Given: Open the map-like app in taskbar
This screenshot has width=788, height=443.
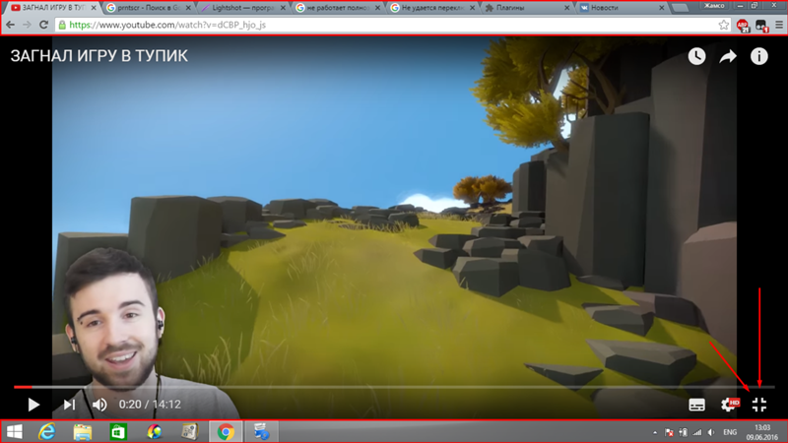Looking at the screenshot, I should click(189, 431).
